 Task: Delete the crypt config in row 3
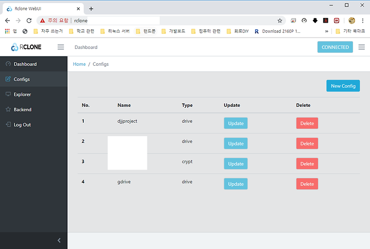(307, 164)
